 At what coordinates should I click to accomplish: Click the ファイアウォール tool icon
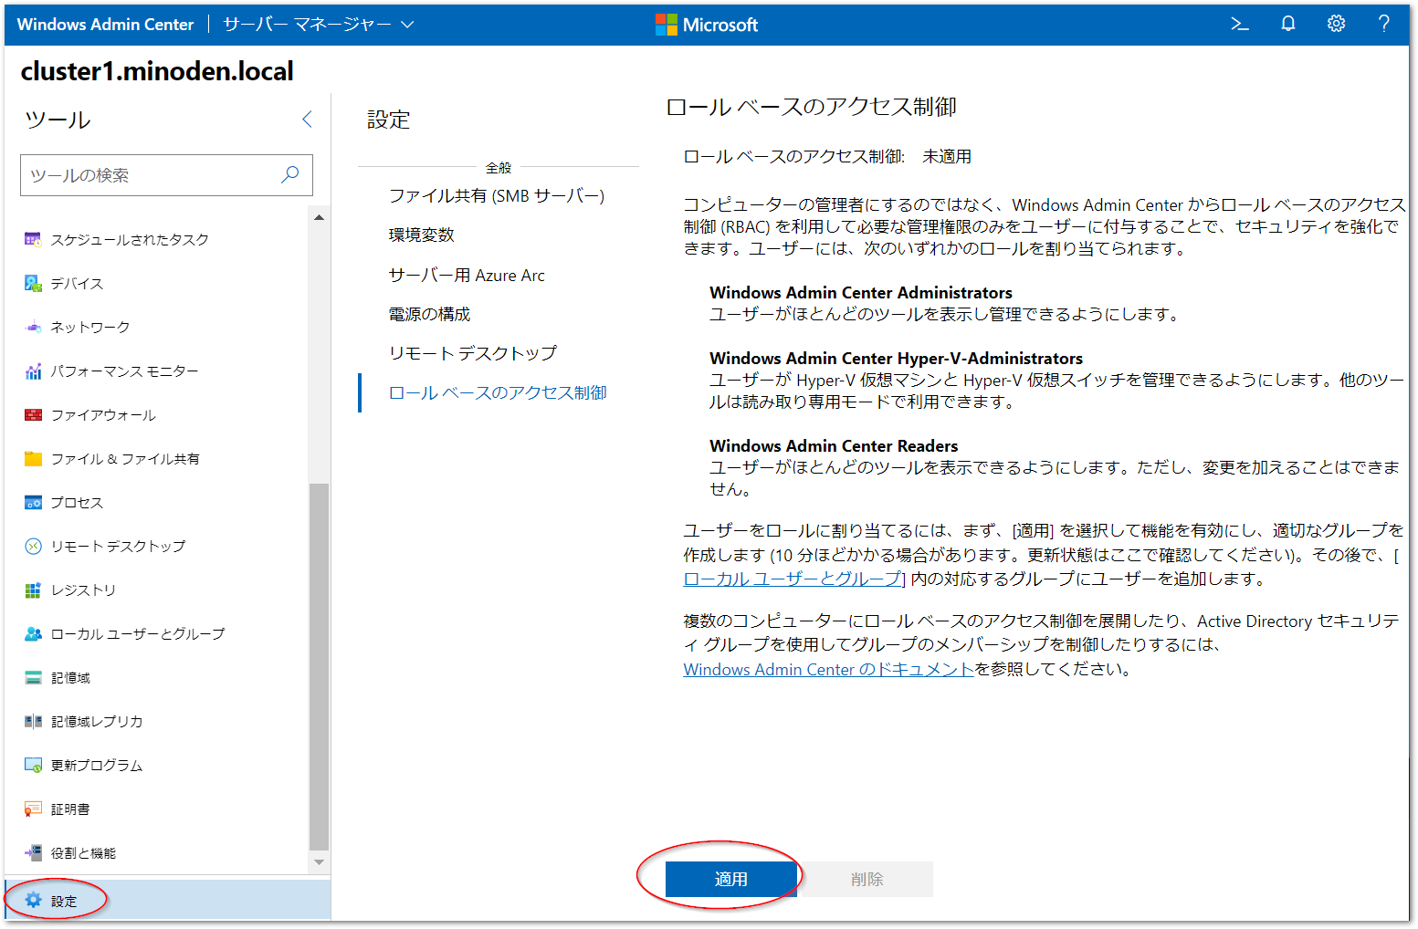pos(33,414)
